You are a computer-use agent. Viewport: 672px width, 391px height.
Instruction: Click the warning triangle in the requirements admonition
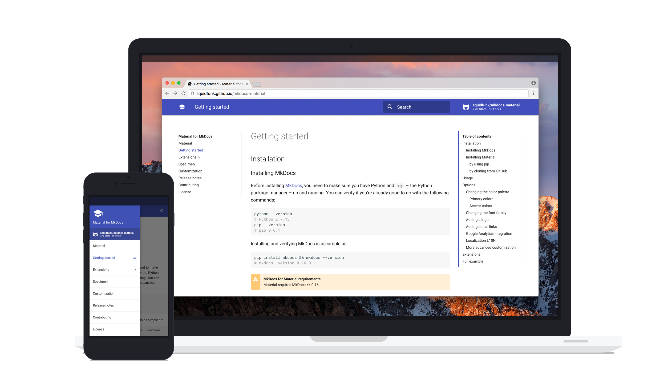pos(255,280)
